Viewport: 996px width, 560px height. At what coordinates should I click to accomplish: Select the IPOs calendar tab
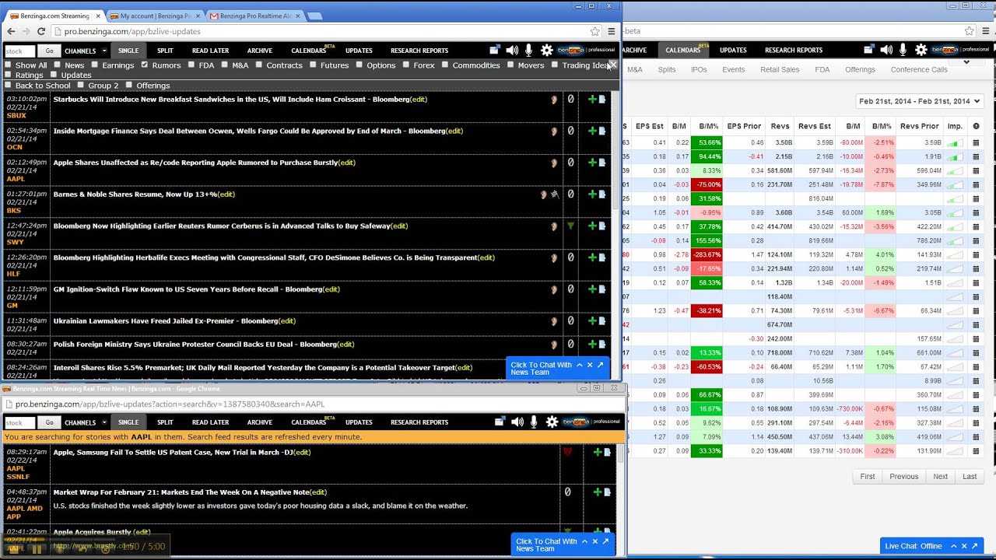(x=699, y=69)
